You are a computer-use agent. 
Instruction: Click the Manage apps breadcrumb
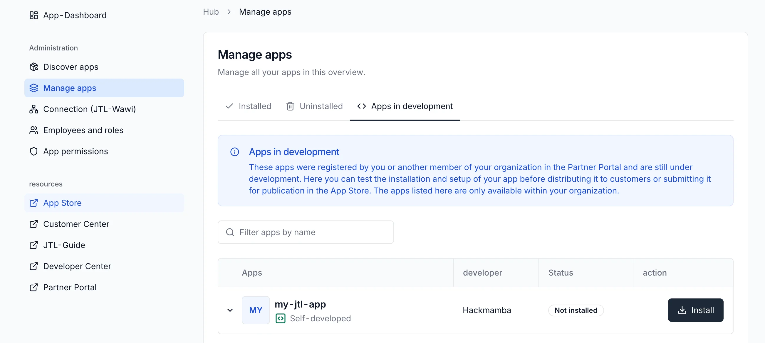click(265, 11)
